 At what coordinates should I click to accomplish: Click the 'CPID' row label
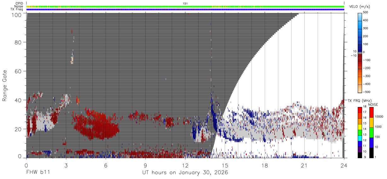(20, 3)
